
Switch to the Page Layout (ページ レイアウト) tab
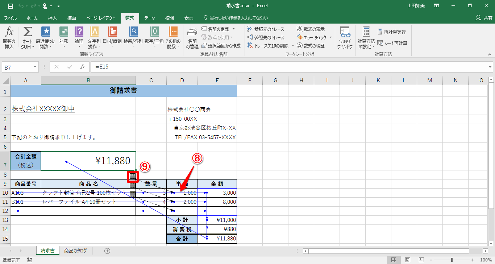pyautogui.click(x=101, y=18)
